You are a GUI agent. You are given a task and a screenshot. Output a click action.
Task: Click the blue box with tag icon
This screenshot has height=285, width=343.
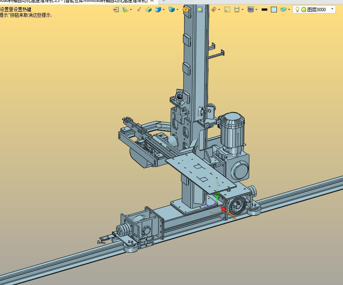(x=172, y=10)
